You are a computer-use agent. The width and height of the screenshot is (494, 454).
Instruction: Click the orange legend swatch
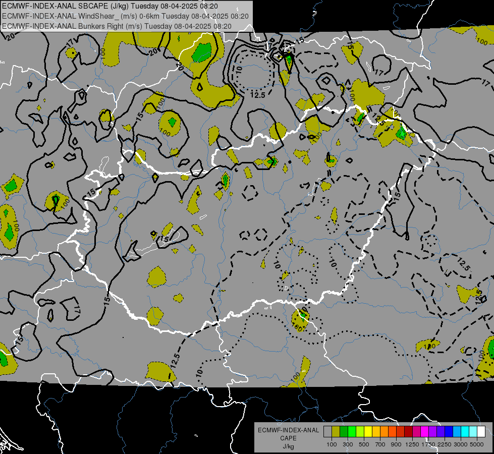click(x=384, y=431)
